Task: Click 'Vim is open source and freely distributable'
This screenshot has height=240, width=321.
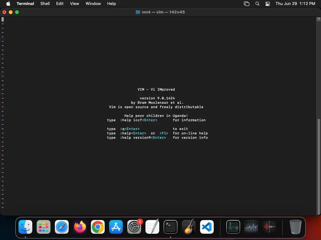Action: tap(156, 107)
